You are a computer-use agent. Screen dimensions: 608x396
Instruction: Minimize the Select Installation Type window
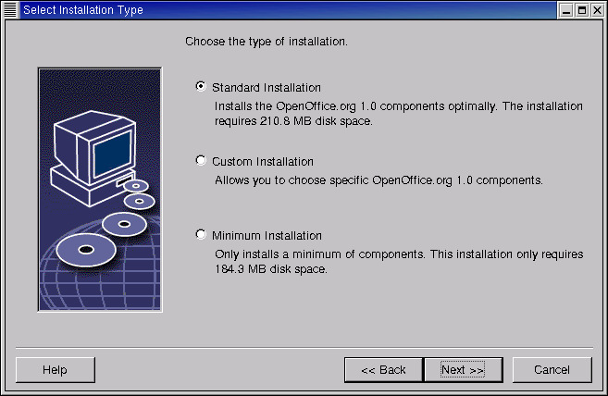pos(565,9)
